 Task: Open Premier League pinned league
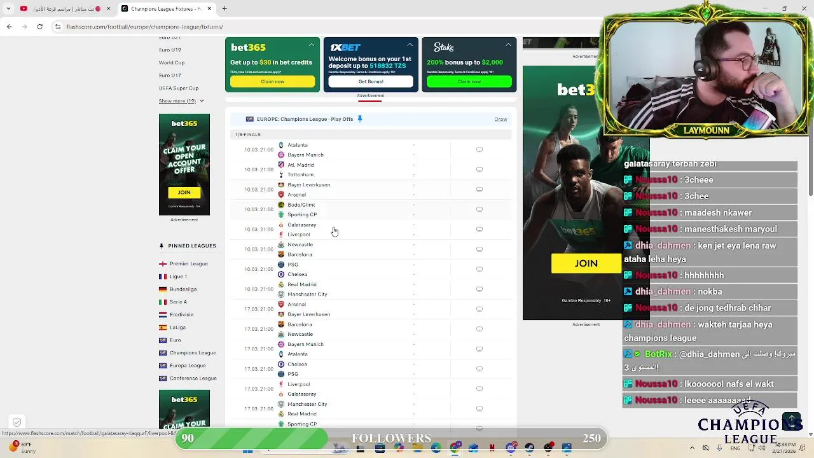pos(189,263)
